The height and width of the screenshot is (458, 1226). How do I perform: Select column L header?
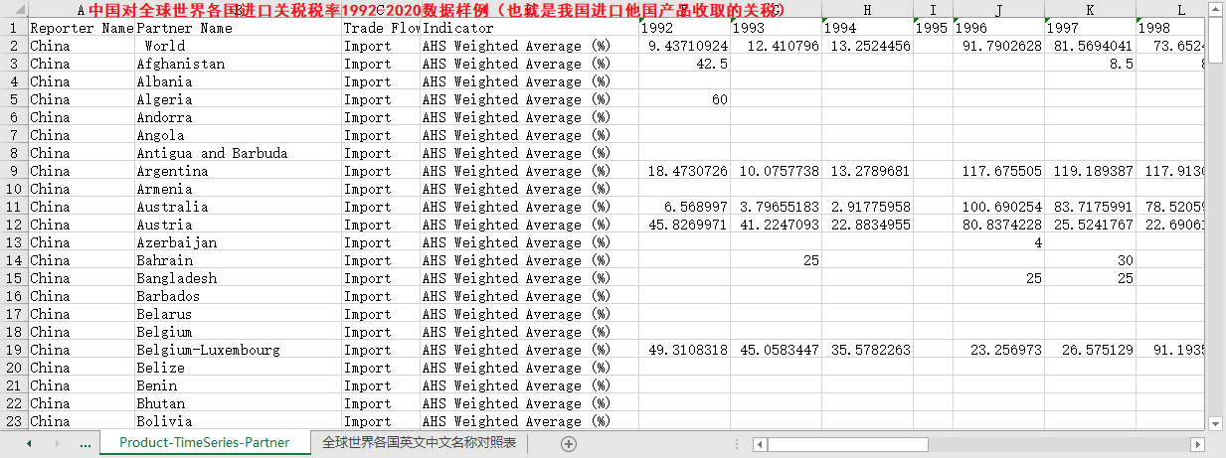[1171, 10]
